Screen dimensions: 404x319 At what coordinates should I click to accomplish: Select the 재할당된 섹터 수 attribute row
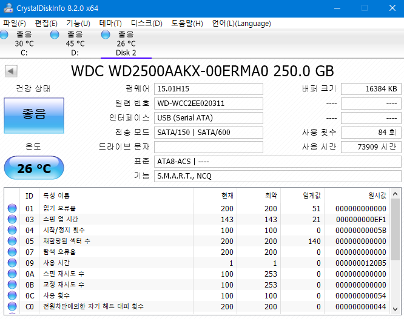[x=197, y=241]
